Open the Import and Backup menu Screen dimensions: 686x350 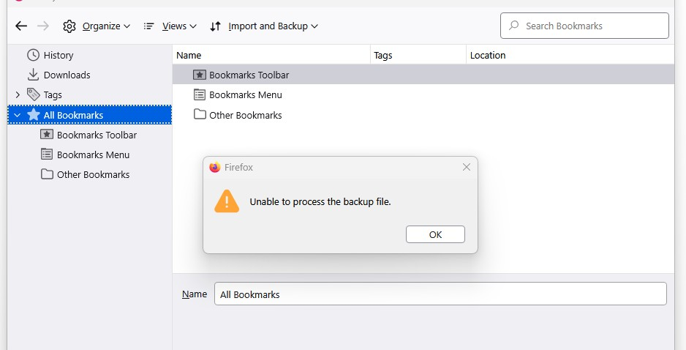(x=264, y=26)
